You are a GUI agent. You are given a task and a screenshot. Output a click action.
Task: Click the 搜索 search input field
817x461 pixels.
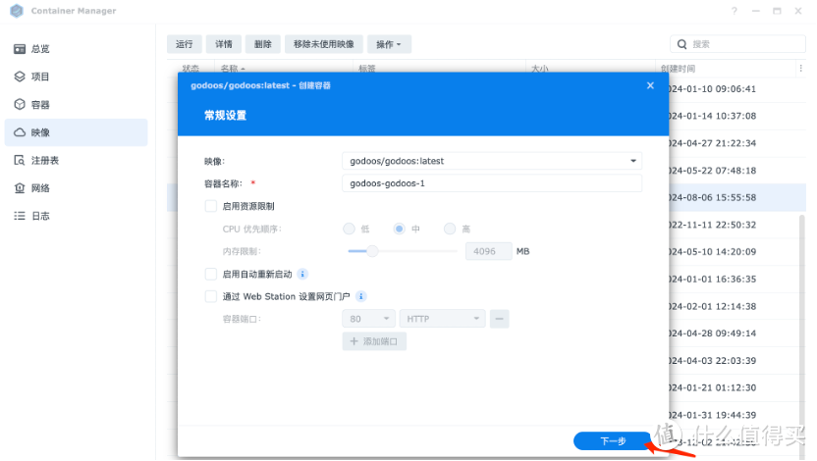tap(737, 44)
